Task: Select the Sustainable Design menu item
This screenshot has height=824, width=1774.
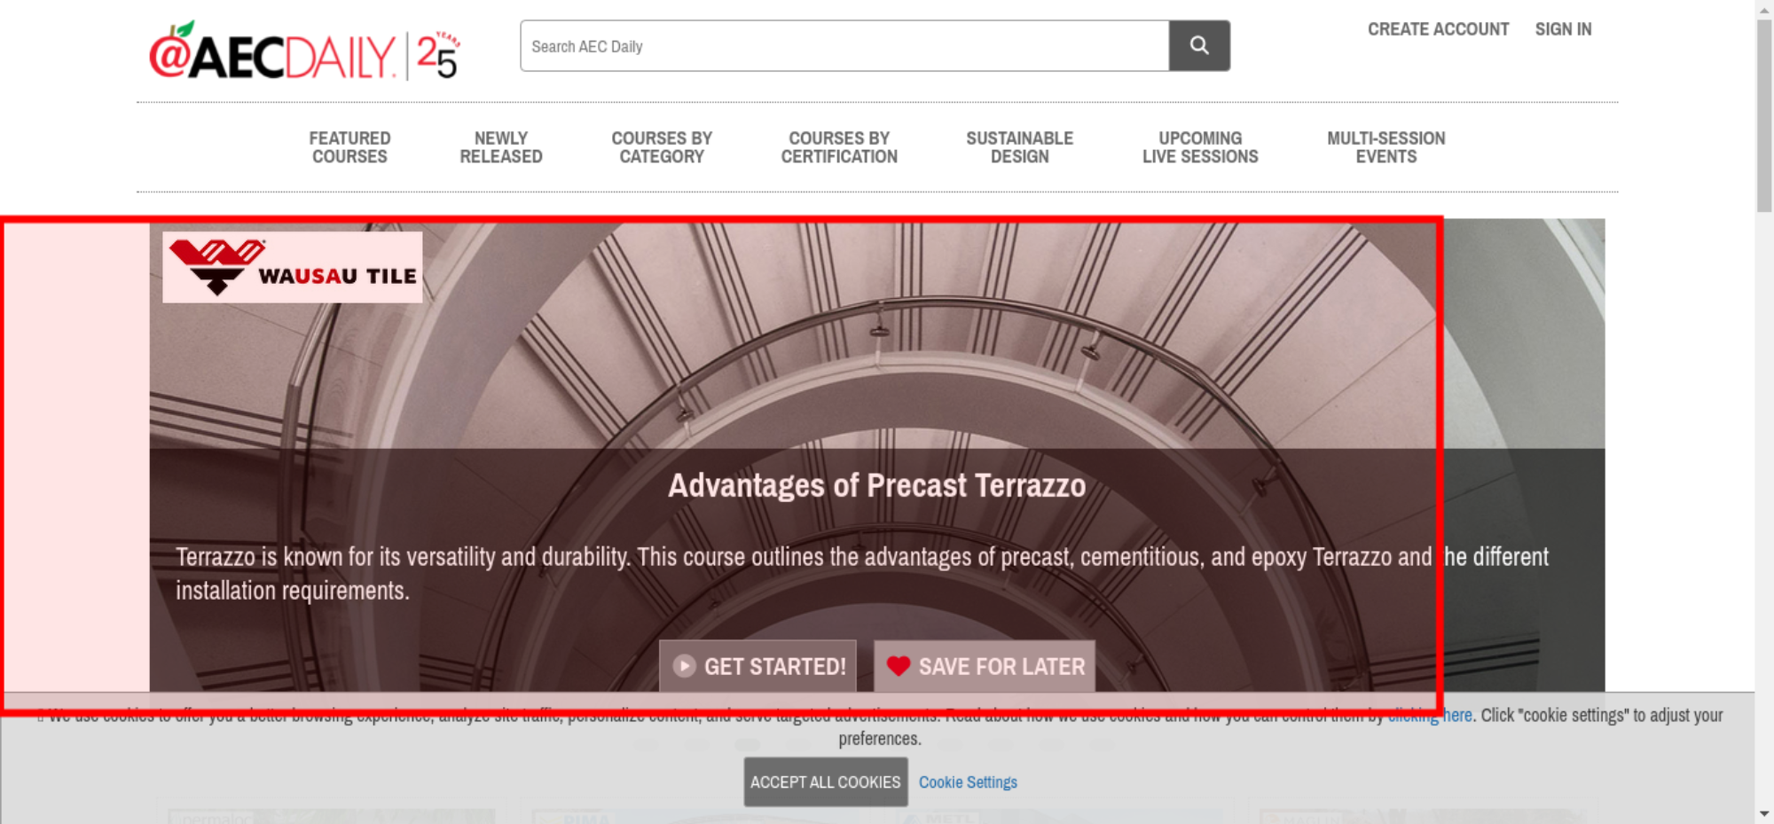Action: [1019, 147]
